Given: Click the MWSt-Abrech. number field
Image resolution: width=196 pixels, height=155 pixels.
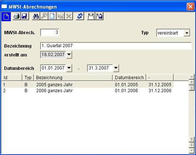Looking at the screenshot, I should 50,32.
